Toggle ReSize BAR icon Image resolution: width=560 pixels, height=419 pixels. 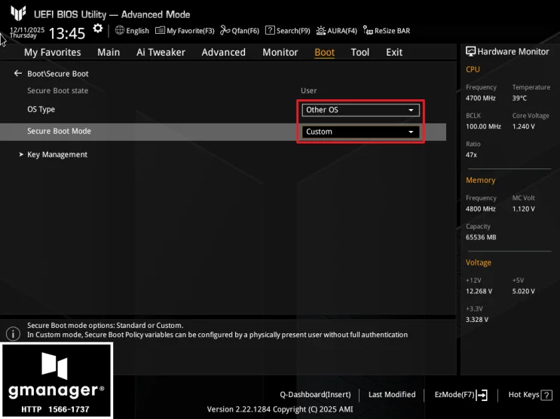[x=368, y=30]
